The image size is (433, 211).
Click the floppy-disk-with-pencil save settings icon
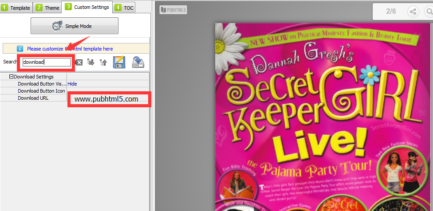[x=119, y=62]
